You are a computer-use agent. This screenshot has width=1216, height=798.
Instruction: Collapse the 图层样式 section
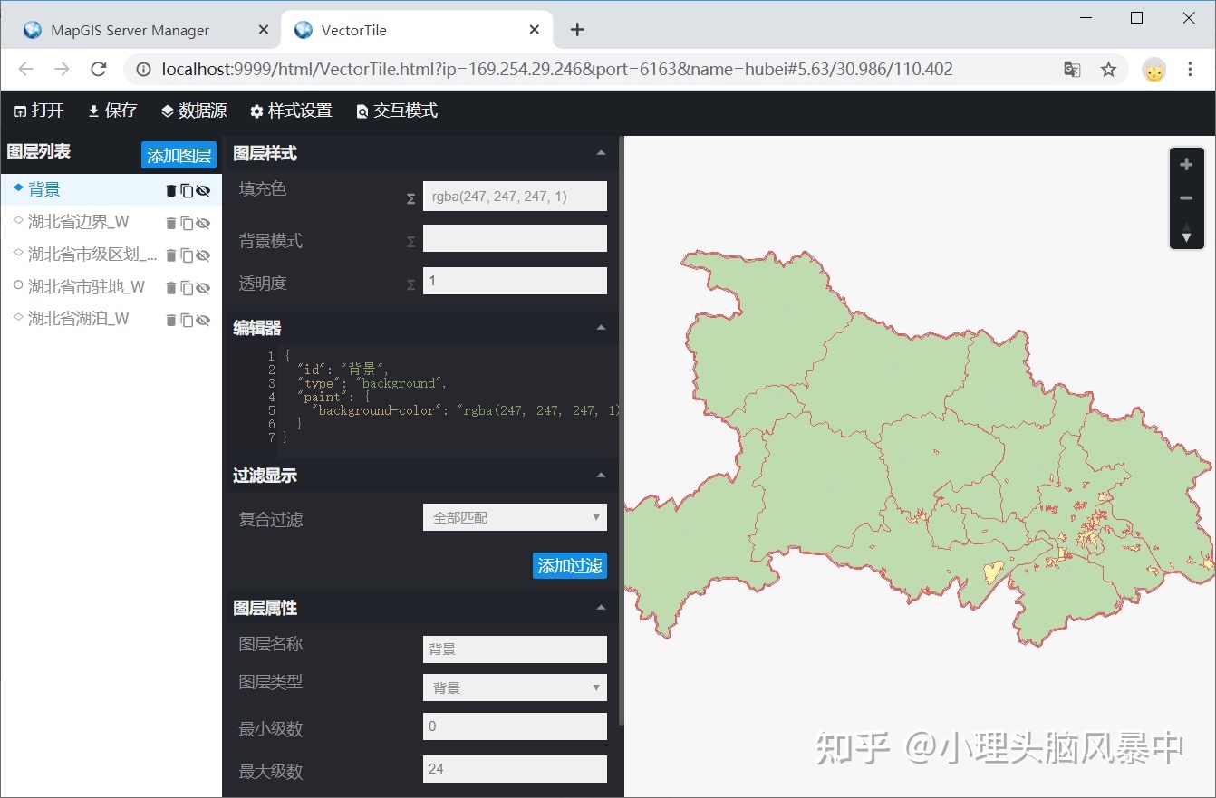601,153
